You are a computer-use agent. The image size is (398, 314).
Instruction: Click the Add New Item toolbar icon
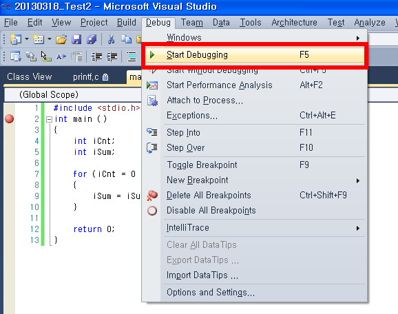(39, 39)
